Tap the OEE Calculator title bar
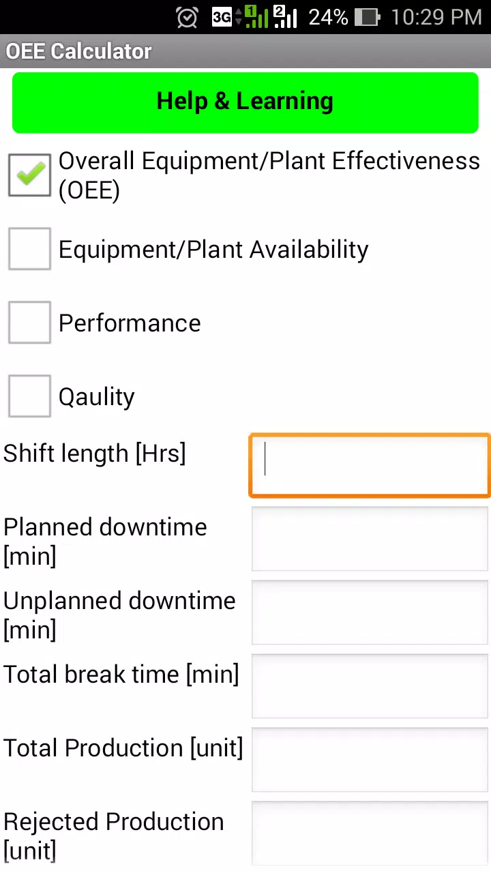Image resolution: width=491 pixels, height=873 pixels. click(x=245, y=51)
